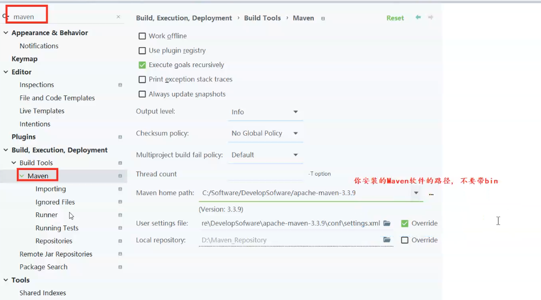Open Maven home path dropdown arrow

tap(416, 193)
